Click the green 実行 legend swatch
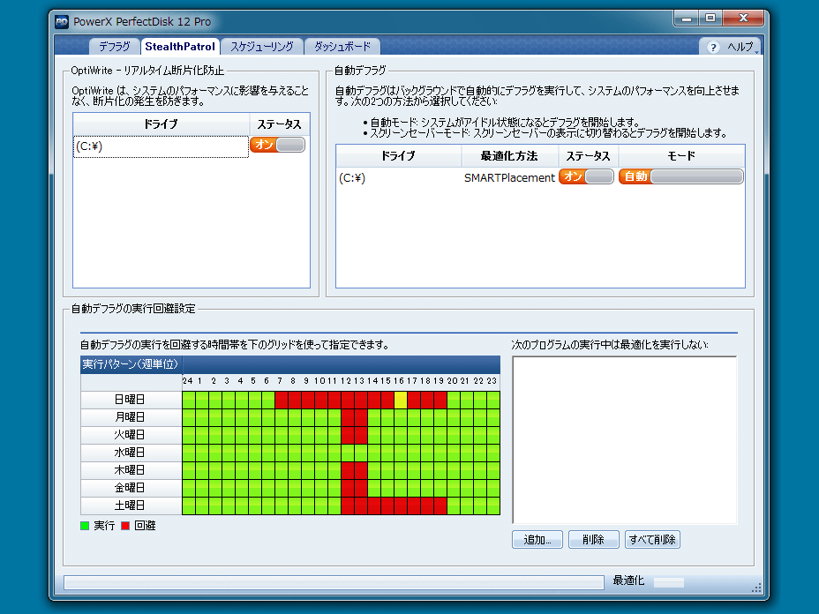The image size is (819, 614). (85, 526)
